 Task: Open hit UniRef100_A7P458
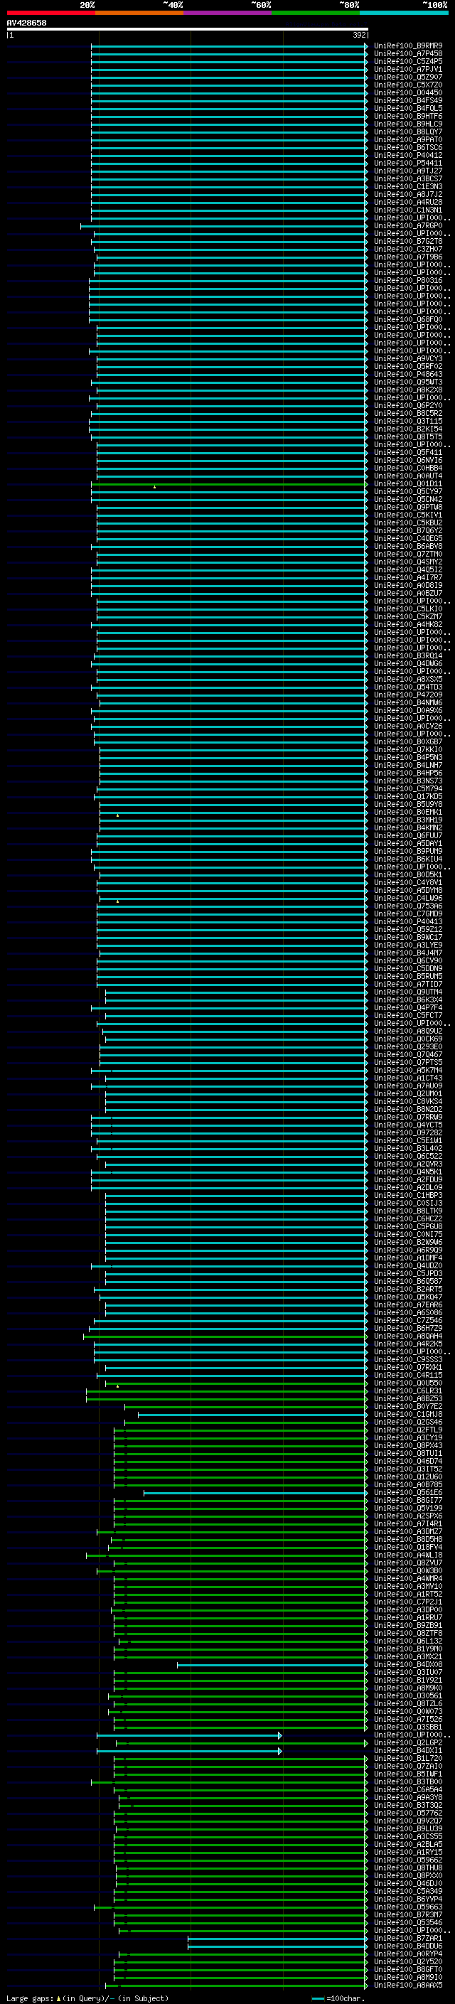click(x=408, y=54)
